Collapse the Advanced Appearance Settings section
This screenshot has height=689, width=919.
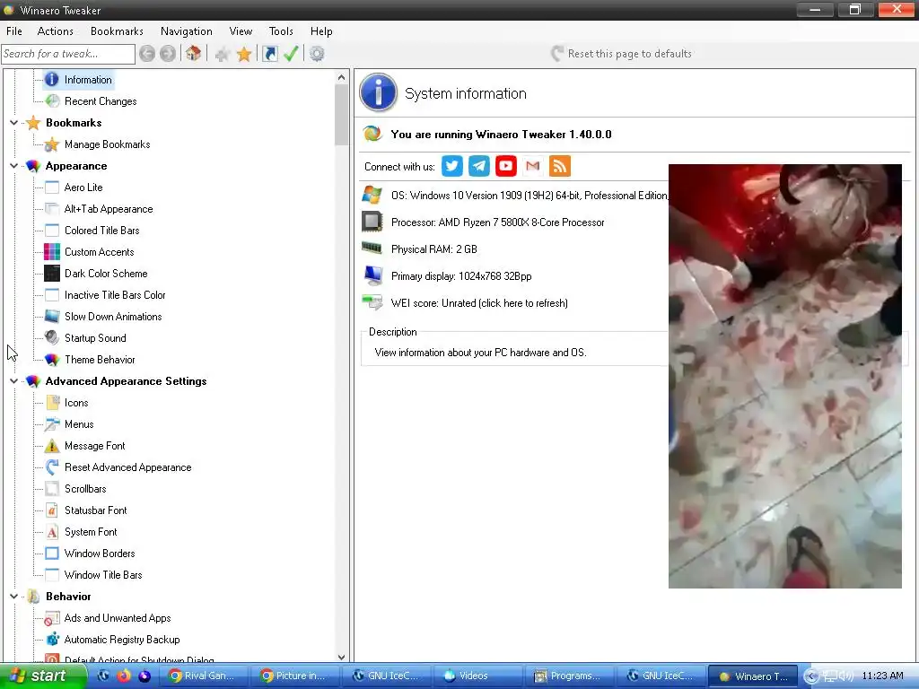pyautogui.click(x=13, y=381)
